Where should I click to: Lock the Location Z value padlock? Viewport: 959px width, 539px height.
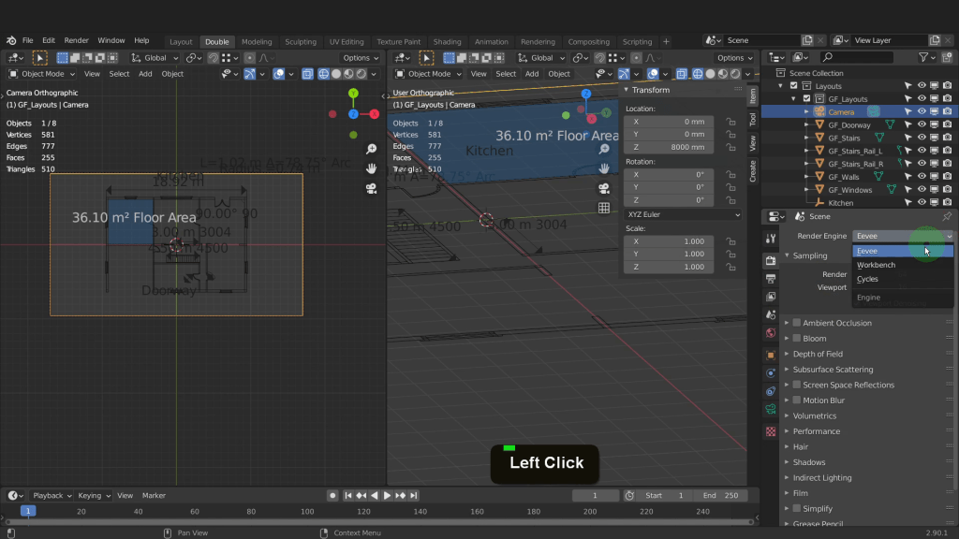[730, 148]
